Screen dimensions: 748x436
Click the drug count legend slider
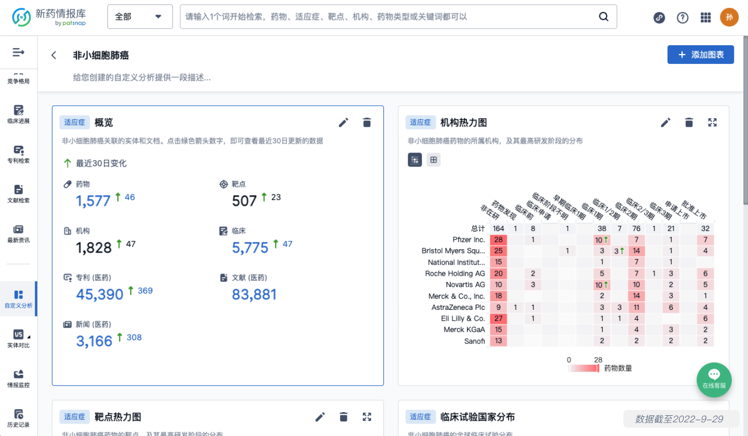coord(584,368)
